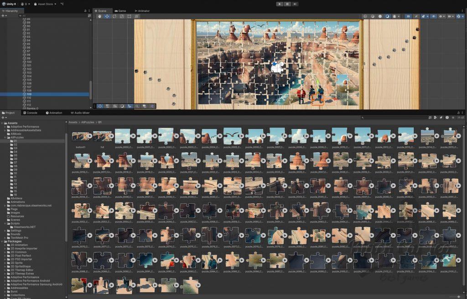Click the Project search field

393,118
